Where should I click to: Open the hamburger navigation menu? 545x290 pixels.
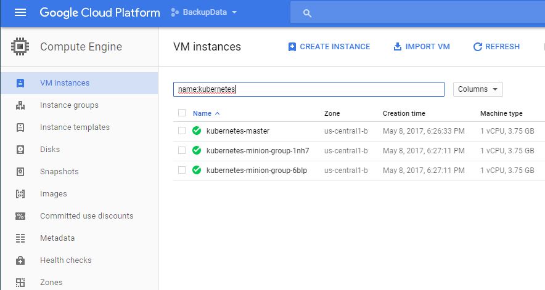(20, 12)
